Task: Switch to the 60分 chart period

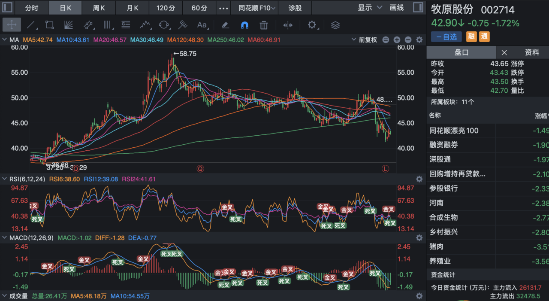Action: 199,8
